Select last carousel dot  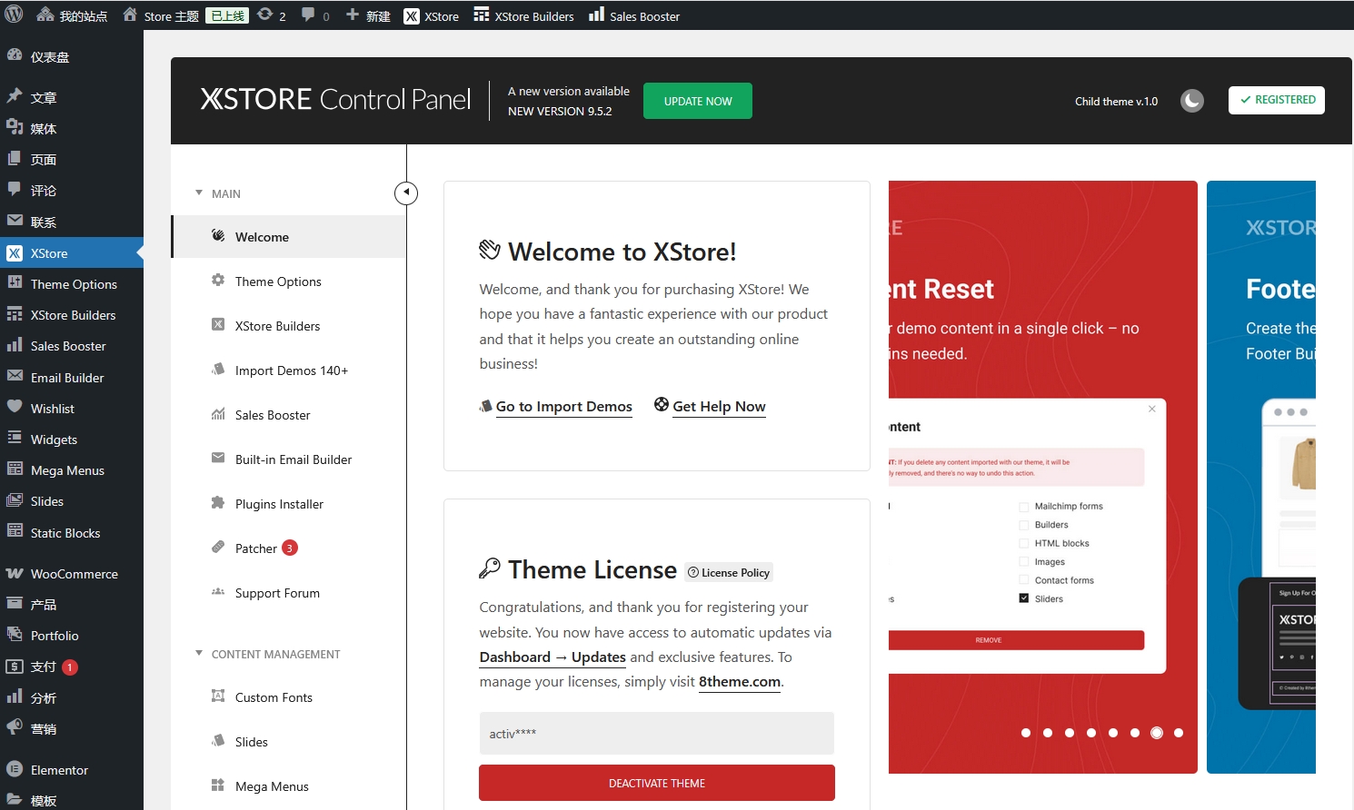1179,733
